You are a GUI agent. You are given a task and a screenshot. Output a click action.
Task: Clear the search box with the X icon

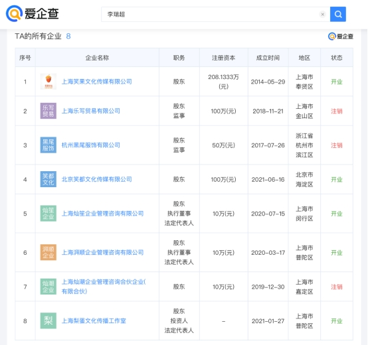pyautogui.click(x=322, y=15)
